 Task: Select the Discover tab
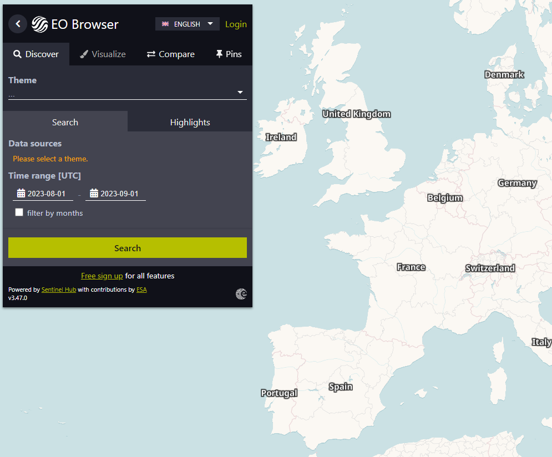[x=36, y=54]
